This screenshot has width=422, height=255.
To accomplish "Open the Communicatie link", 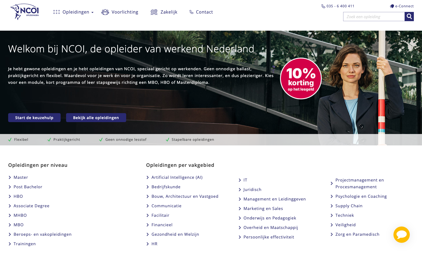I will [166, 206].
